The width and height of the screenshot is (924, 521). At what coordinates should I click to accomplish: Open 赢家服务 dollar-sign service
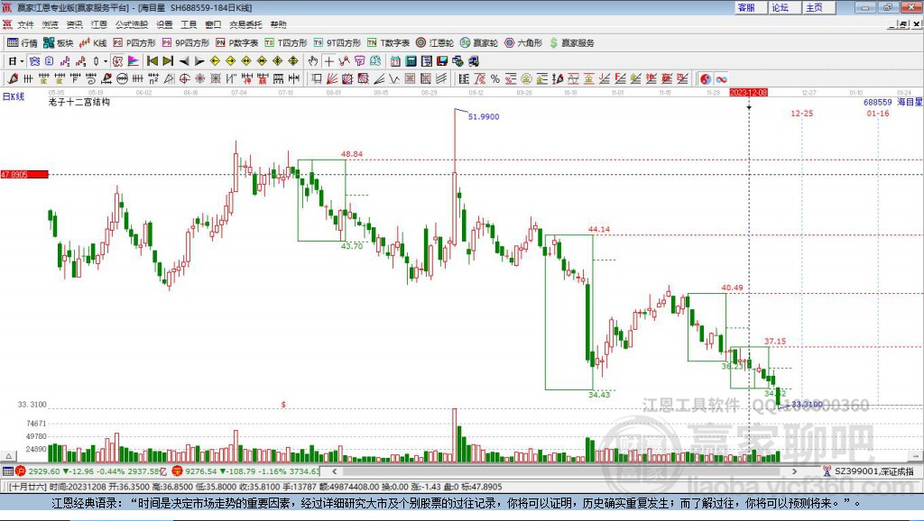571,43
